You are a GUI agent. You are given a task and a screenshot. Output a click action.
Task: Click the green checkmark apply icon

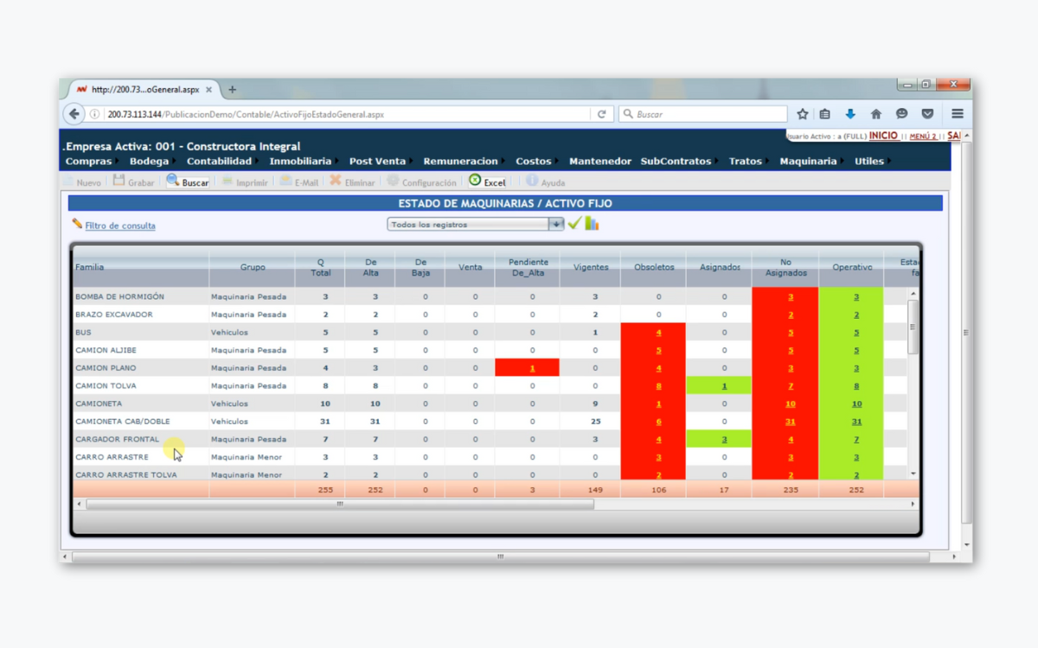(574, 224)
